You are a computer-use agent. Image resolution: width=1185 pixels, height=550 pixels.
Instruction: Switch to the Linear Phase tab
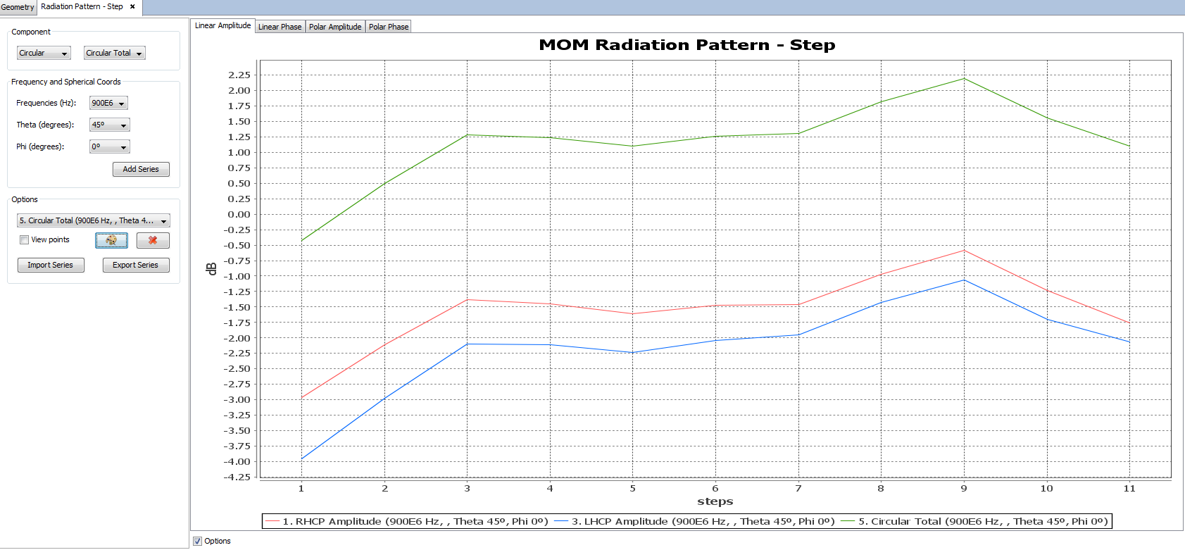point(280,27)
